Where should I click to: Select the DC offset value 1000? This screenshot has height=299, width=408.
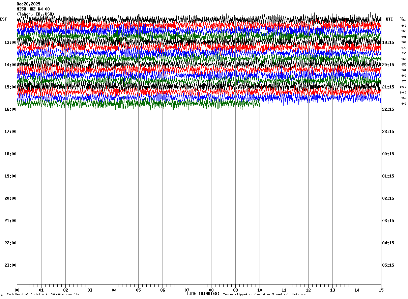pos(403,92)
